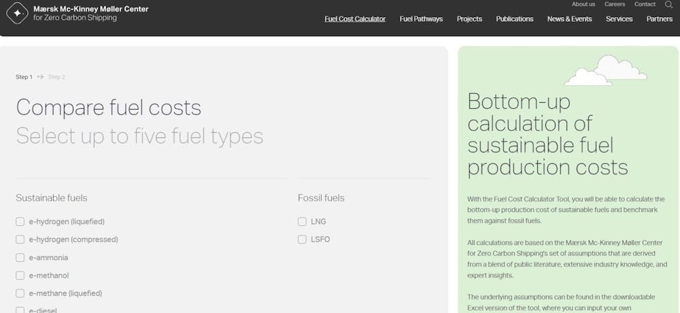680x313 pixels.
Task: Enable the LNG fossil fuel checkbox
Action: [302, 222]
